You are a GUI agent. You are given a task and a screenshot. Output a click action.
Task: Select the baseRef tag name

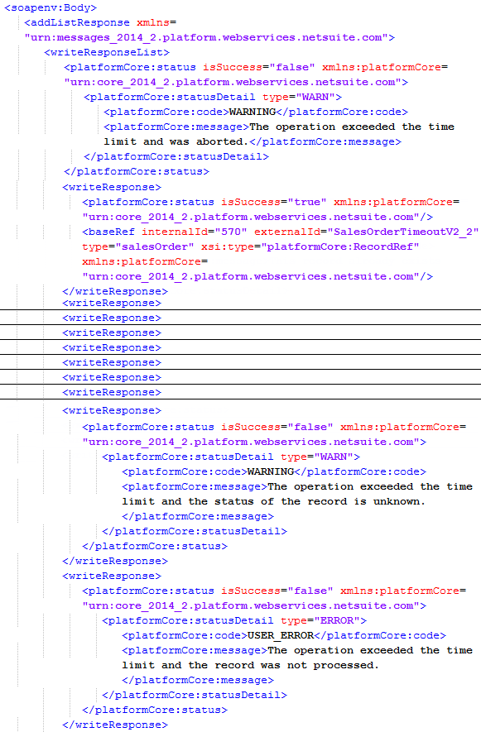pos(111,232)
